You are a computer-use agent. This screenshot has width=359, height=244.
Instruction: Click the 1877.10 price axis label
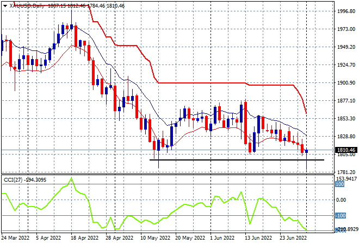coord(346,101)
